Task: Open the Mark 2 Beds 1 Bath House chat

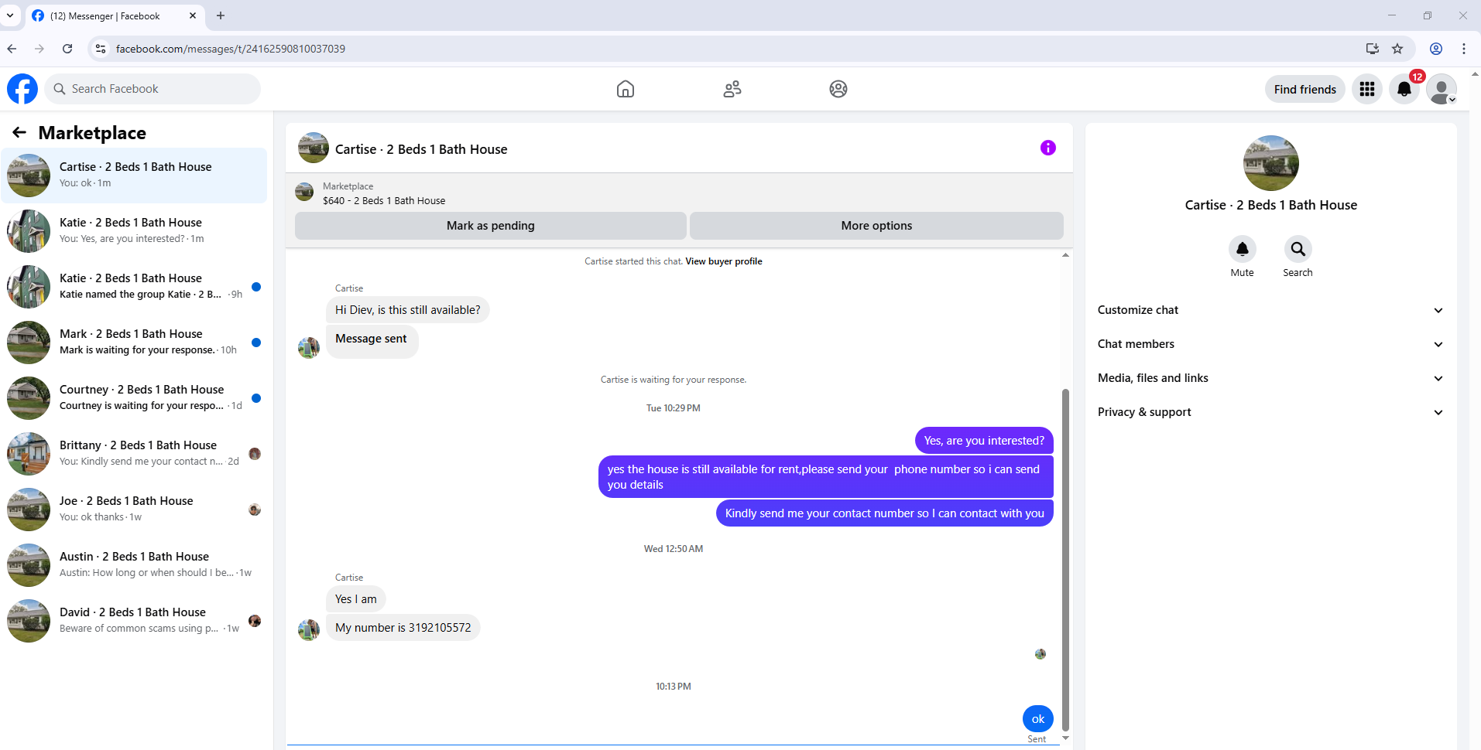Action: pyautogui.click(x=135, y=342)
